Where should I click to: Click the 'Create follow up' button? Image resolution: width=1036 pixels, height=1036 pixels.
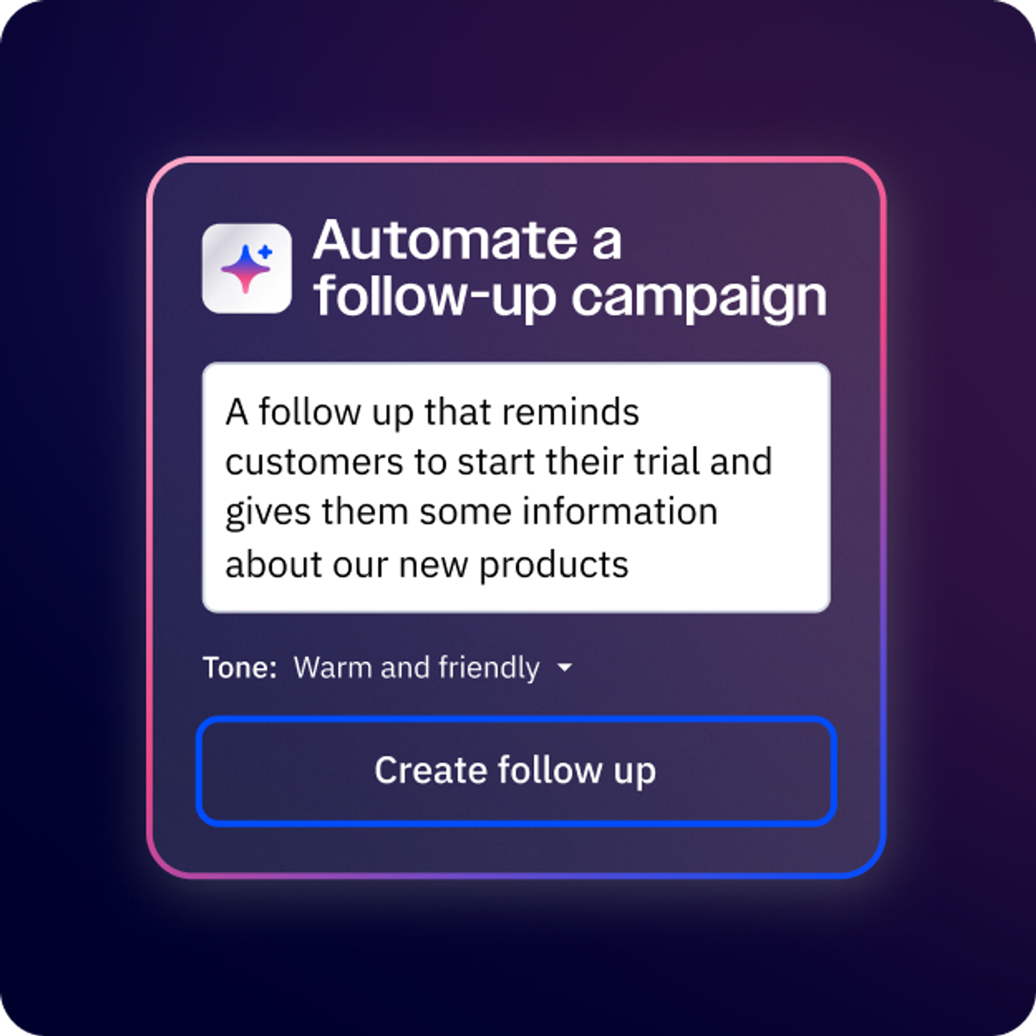point(516,771)
